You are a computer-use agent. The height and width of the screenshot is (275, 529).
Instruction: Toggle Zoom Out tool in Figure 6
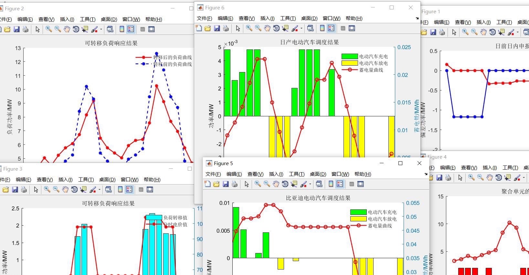click(x=258, y=28)
